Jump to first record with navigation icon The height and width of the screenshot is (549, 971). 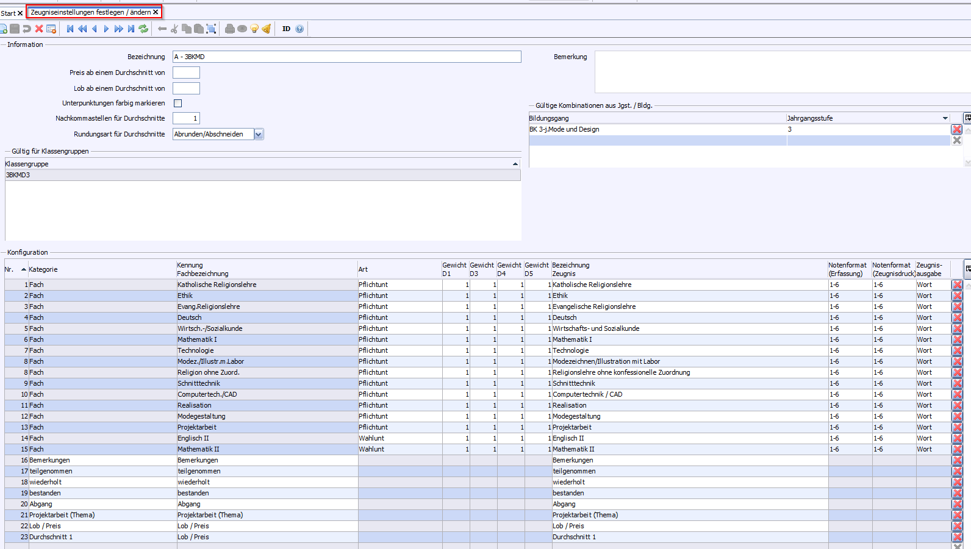70,29
